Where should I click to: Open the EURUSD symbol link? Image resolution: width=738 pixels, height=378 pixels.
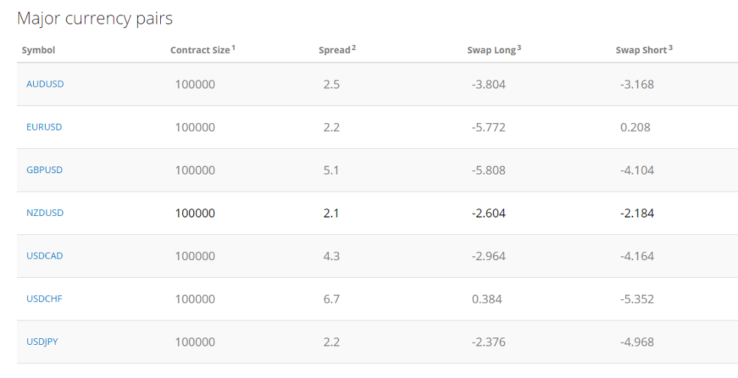44,127
